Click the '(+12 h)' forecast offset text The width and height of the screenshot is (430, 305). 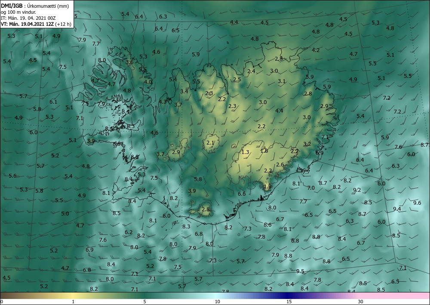click(63, 24)
